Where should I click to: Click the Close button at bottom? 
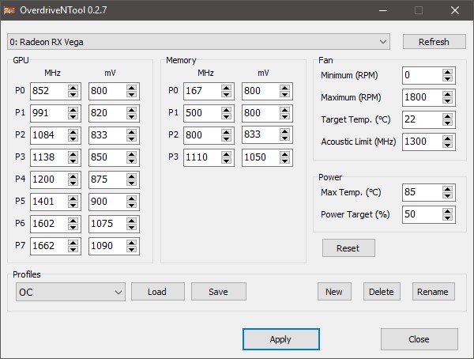point(419,339)
